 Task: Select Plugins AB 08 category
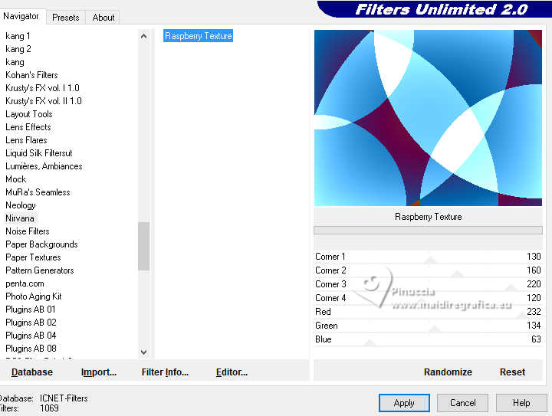(x=31, y=348)
